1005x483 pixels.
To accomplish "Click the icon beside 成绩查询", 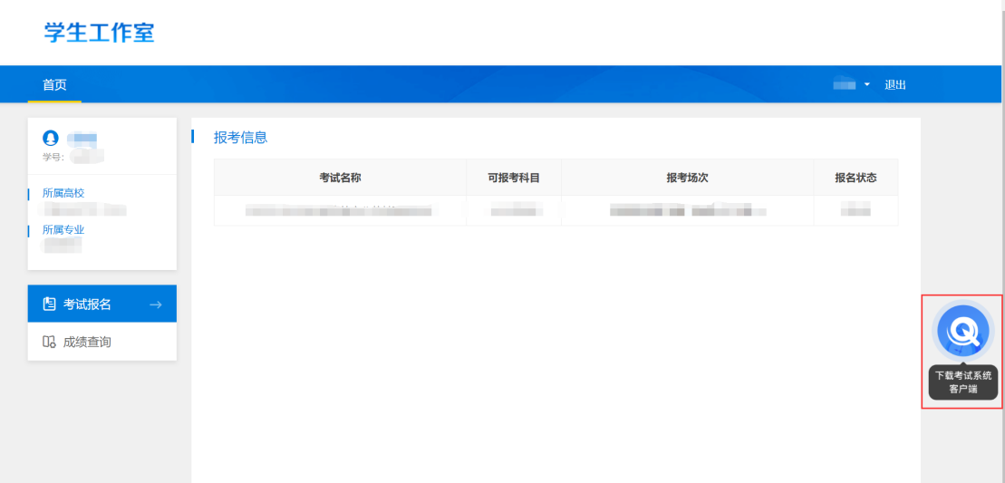I will click(x=50, y=343).
